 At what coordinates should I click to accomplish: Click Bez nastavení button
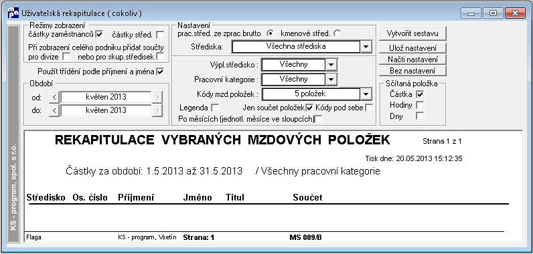412,71
